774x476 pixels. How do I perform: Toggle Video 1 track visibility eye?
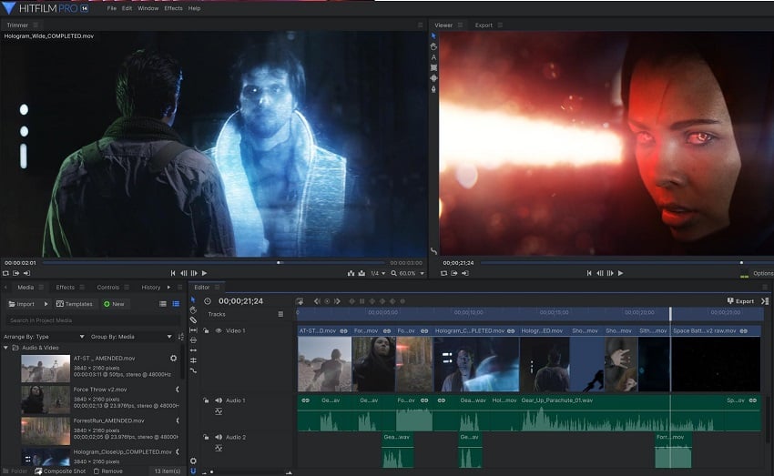click(219, 330)
